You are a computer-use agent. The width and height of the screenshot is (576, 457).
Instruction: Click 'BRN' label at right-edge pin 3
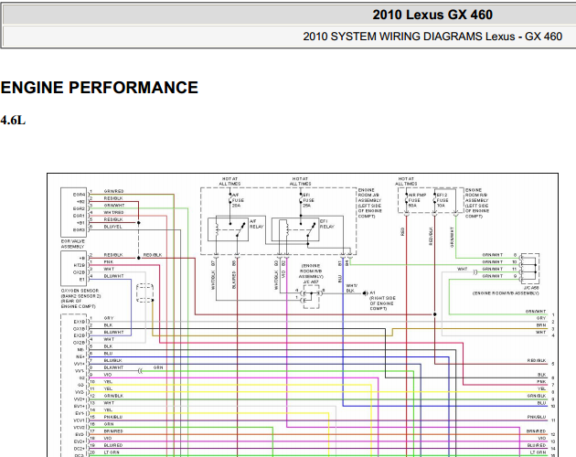coord(541,325)
